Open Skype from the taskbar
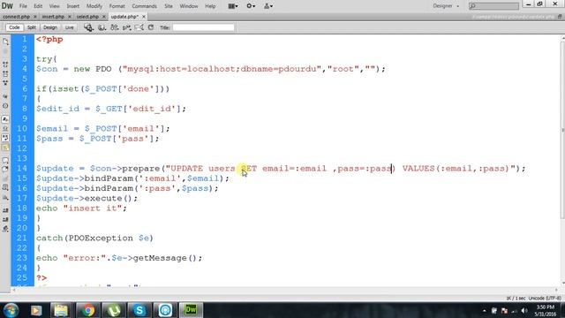The height and width of the screenshot is (318, 565). pyautogui.click(x=139, y=310)
